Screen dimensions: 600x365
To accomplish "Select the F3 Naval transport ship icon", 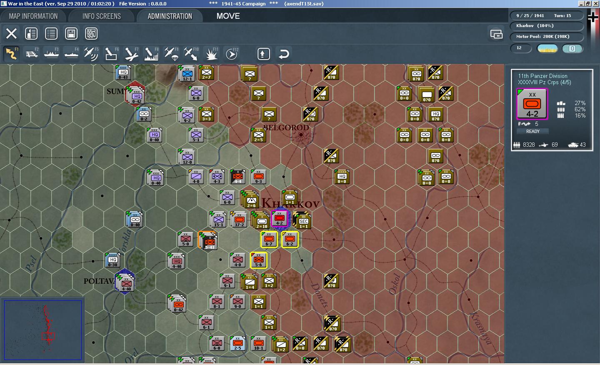I will tap(51, 54).
